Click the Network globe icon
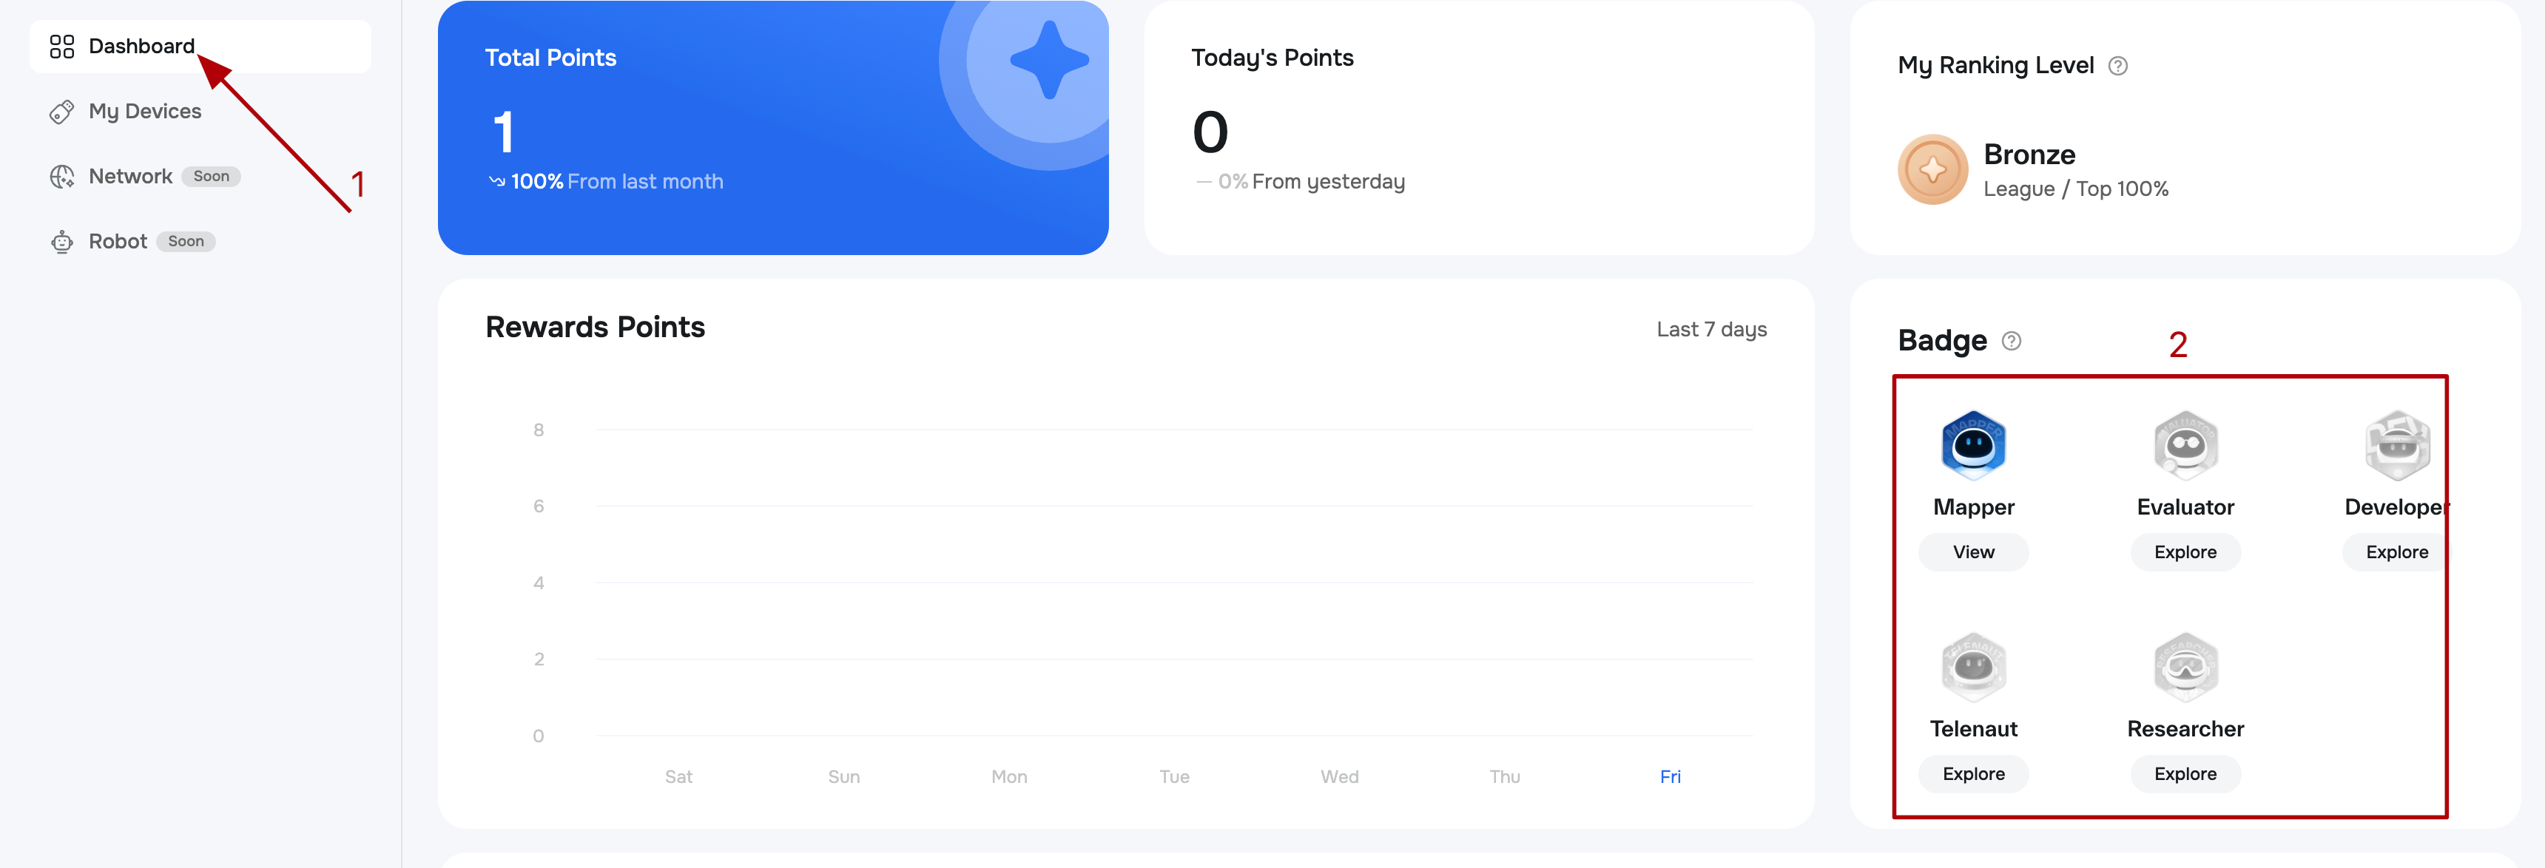 [62, 176]
